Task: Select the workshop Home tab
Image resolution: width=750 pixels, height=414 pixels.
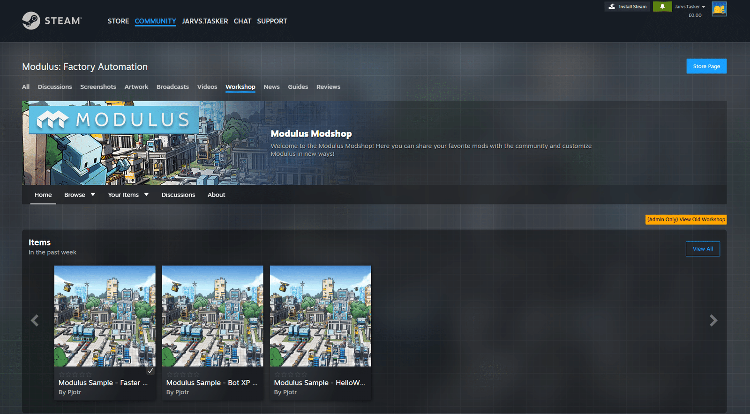Action: click(x=43, y=195)
